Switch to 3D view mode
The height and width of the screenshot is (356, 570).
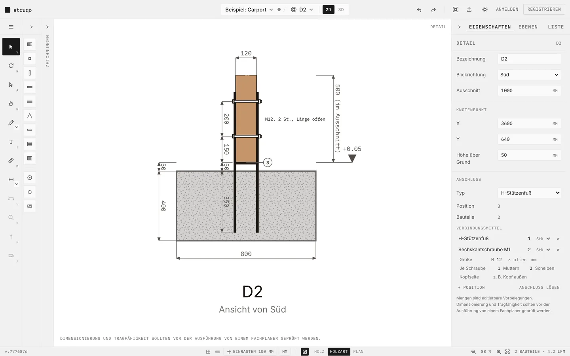click(x=341, y=9)
